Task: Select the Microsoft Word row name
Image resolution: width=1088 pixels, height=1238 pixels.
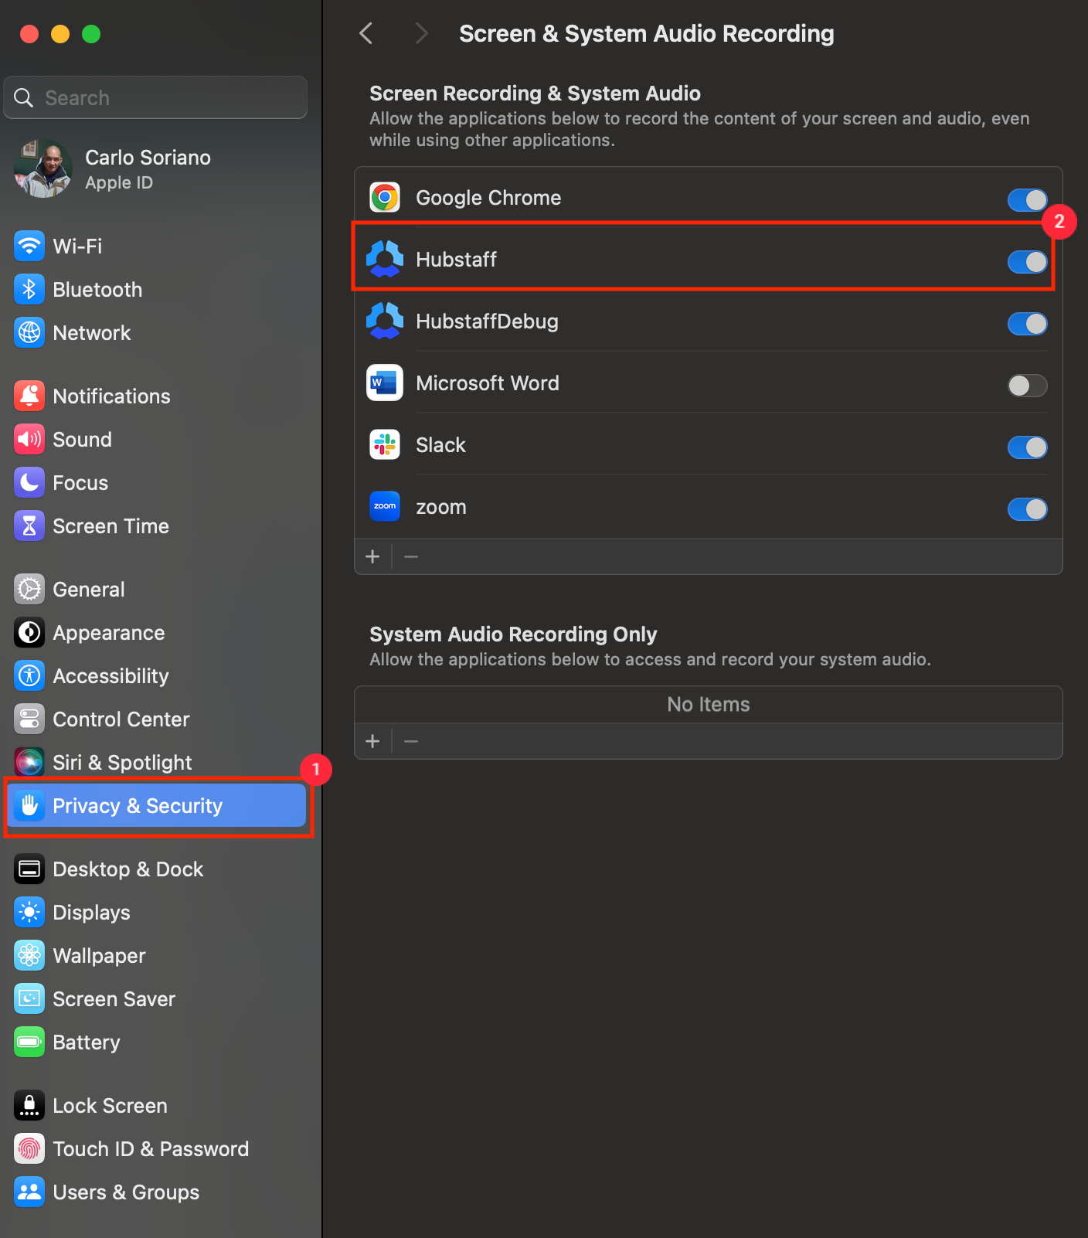Action: click(x=487, y=383)
